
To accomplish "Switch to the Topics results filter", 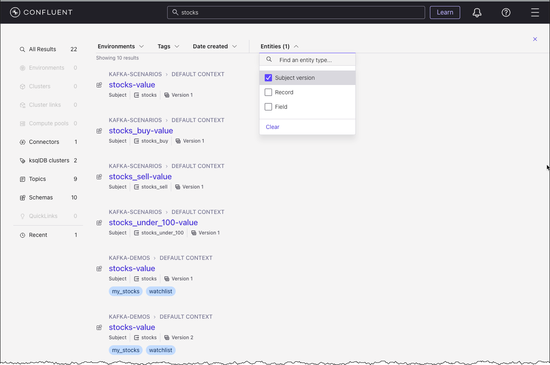I will coord(37,179).
